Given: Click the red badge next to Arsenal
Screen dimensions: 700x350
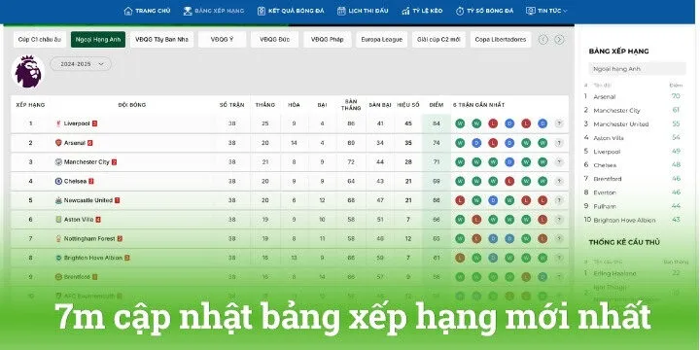Looking at the screenshot, I should pyautogui.click(x=90, y=143).
